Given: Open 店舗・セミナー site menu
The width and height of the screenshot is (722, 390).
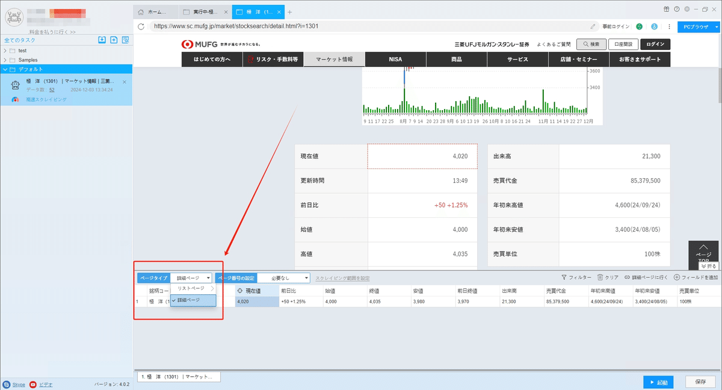Looking at the screenshot, I should click(579, 60).
